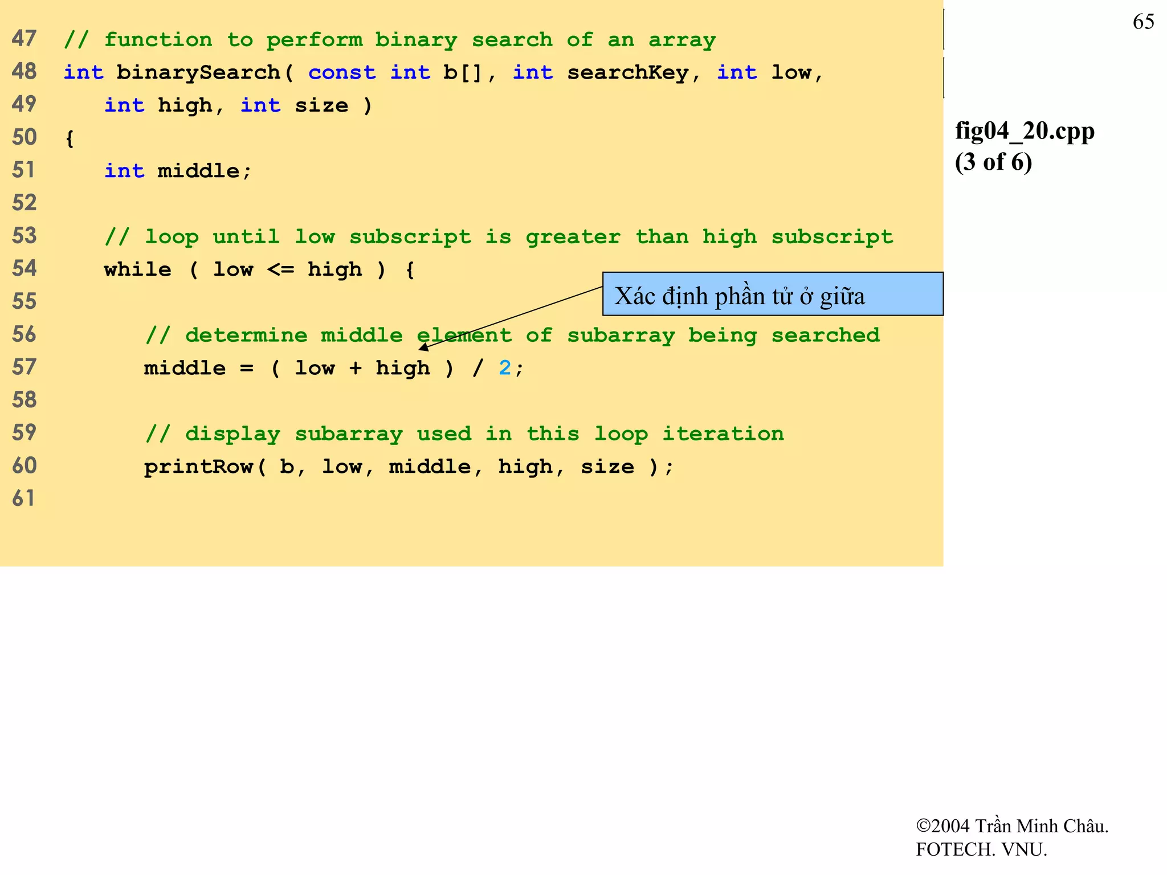This screenshot has width=1167, height=875.
Task: Click the 'FOTECH. VNU.' footer text
Action: click(x=981, y=849)
